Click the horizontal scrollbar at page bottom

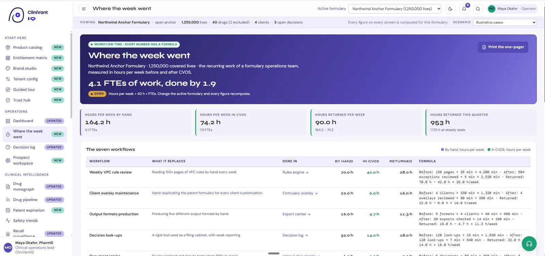[x=274, y=253]
